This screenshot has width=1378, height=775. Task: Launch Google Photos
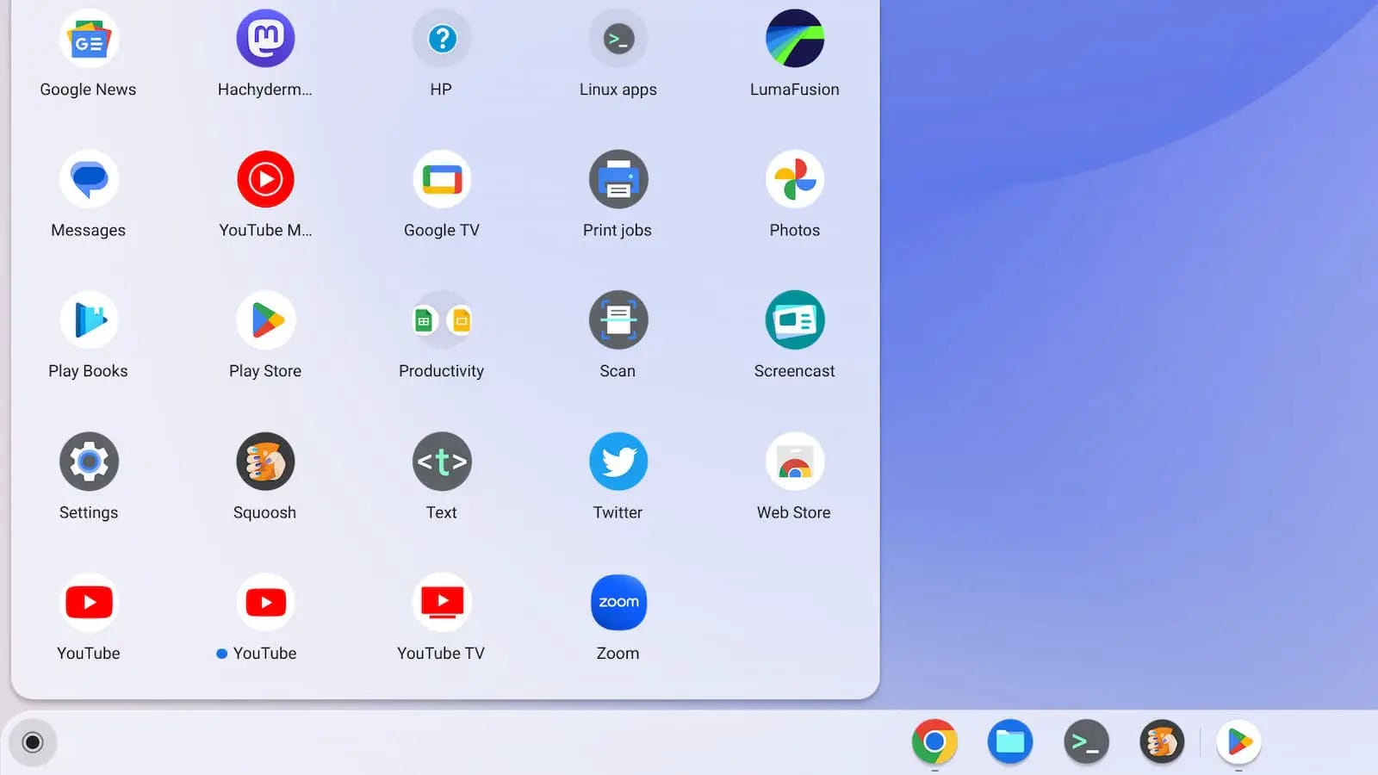click(795, 179)
